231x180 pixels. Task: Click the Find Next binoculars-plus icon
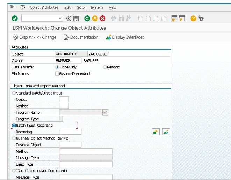point(129,18)
